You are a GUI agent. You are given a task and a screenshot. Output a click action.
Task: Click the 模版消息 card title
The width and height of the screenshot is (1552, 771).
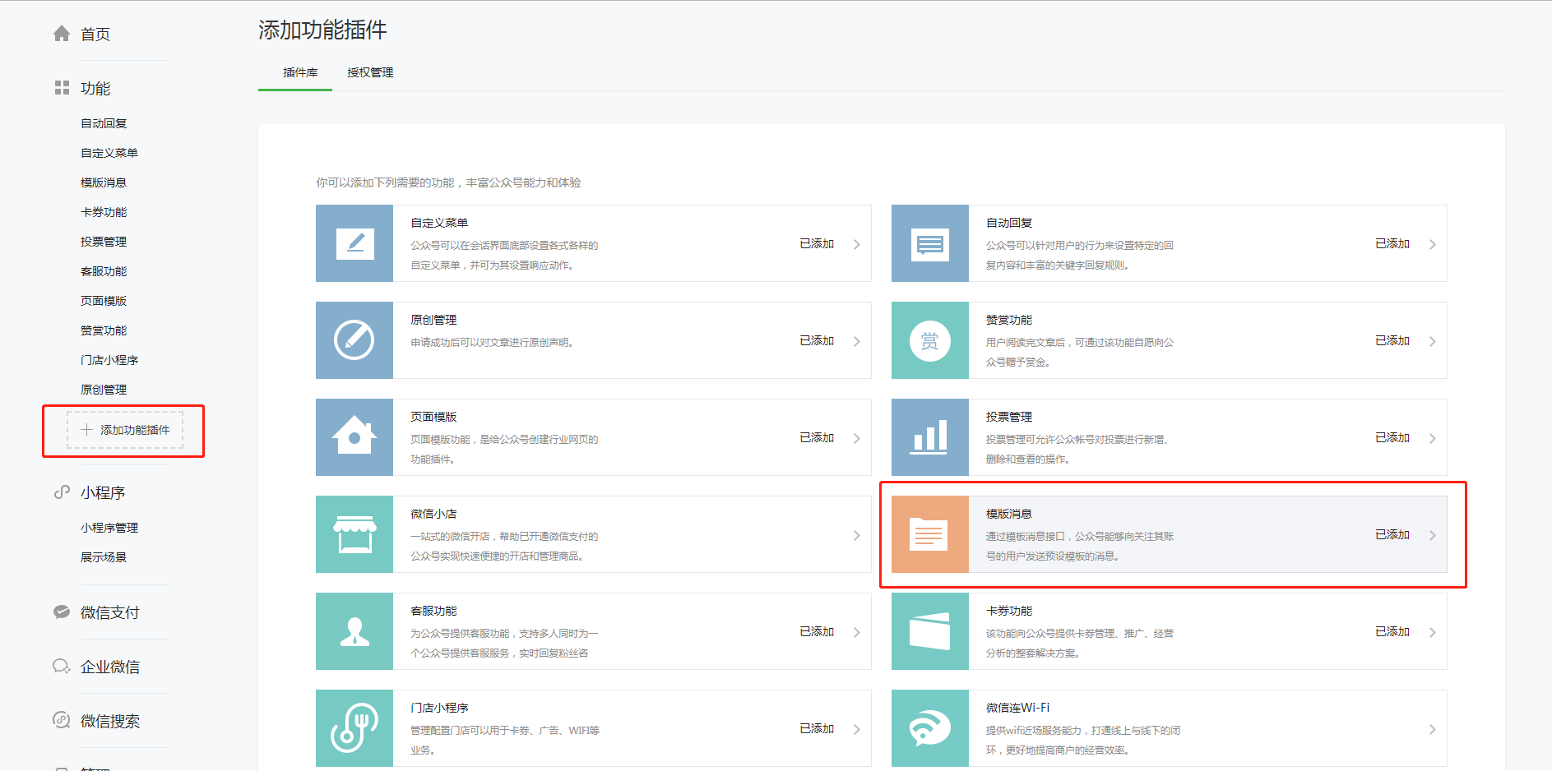1009,514
